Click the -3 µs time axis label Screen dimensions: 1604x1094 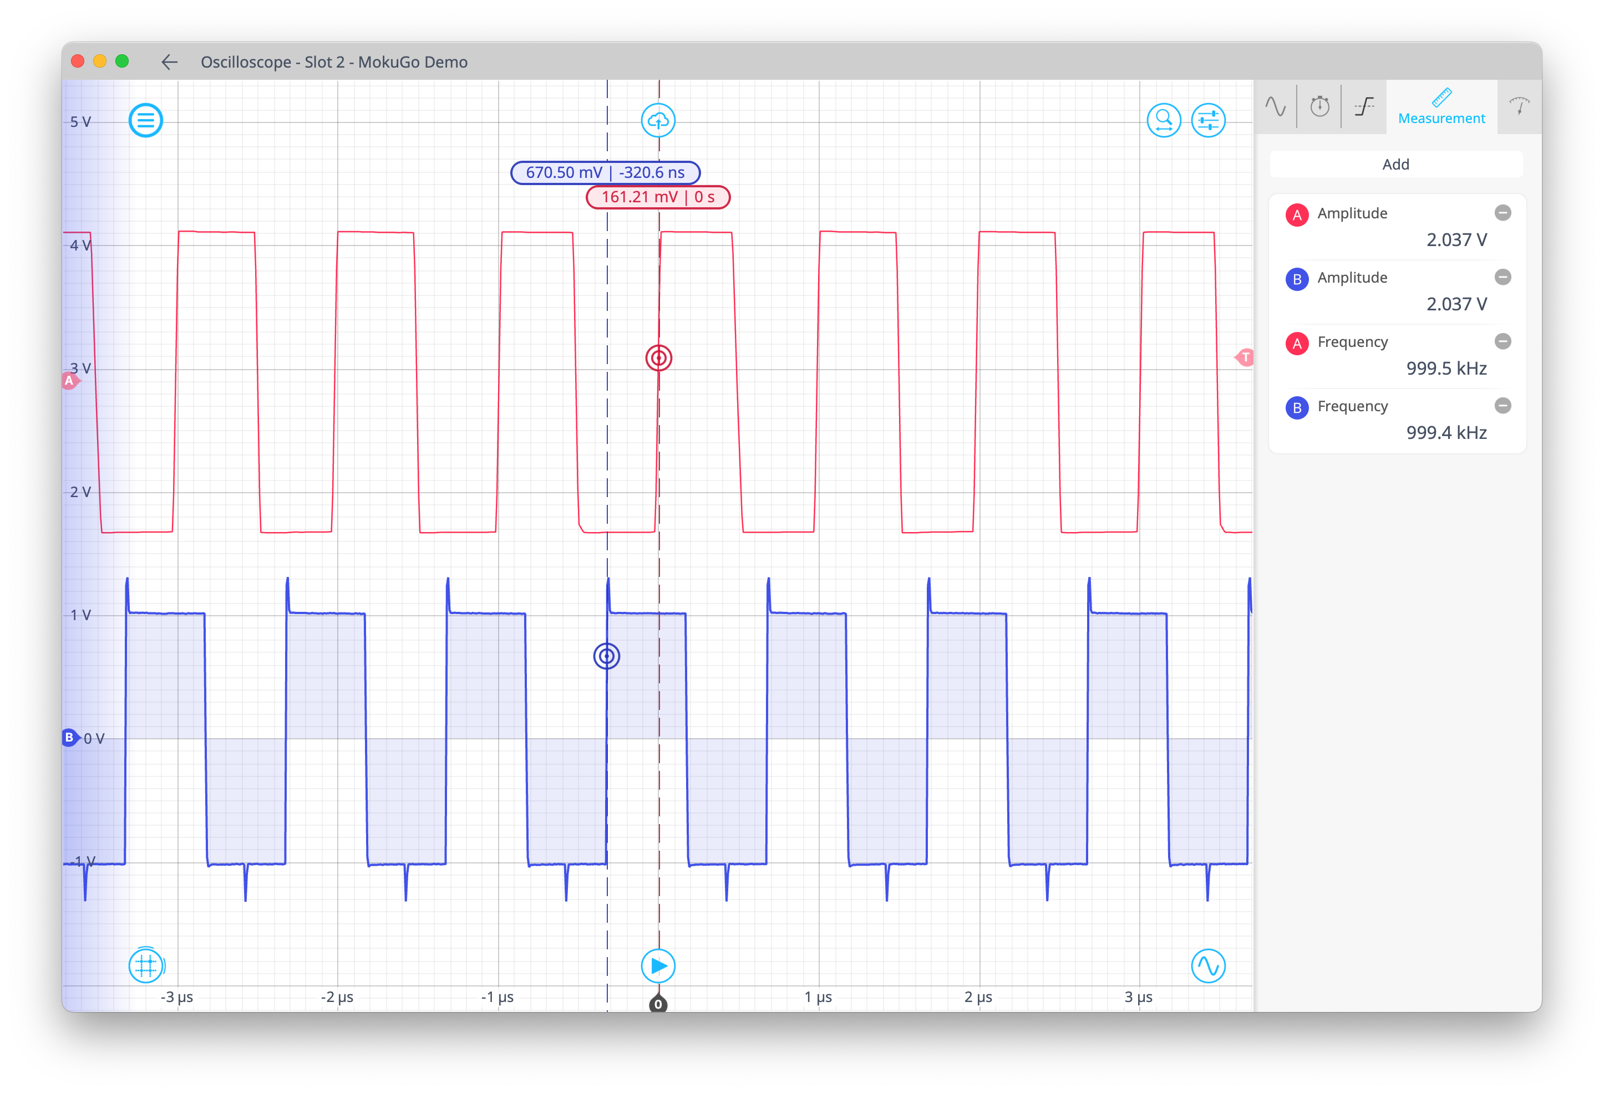[177, 997]
